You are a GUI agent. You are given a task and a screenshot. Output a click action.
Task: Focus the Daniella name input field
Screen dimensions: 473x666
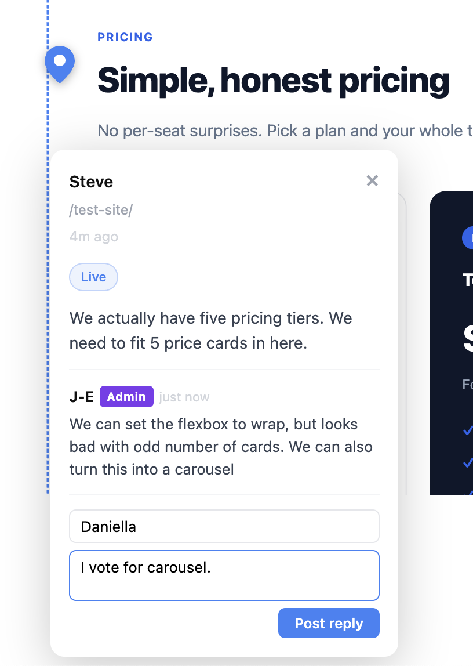click(x=224, y=526)
